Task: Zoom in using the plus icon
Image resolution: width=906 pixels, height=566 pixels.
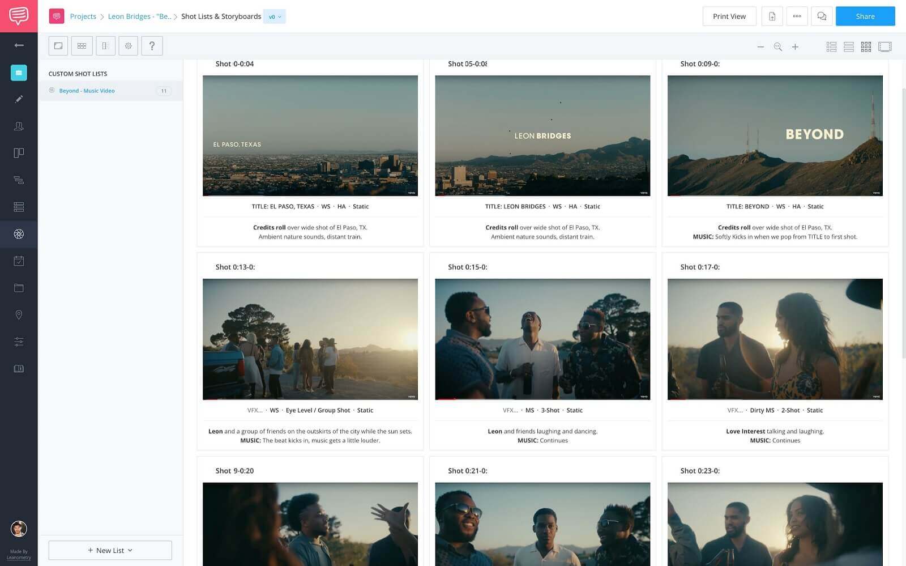Action: [x=795, y=46]
